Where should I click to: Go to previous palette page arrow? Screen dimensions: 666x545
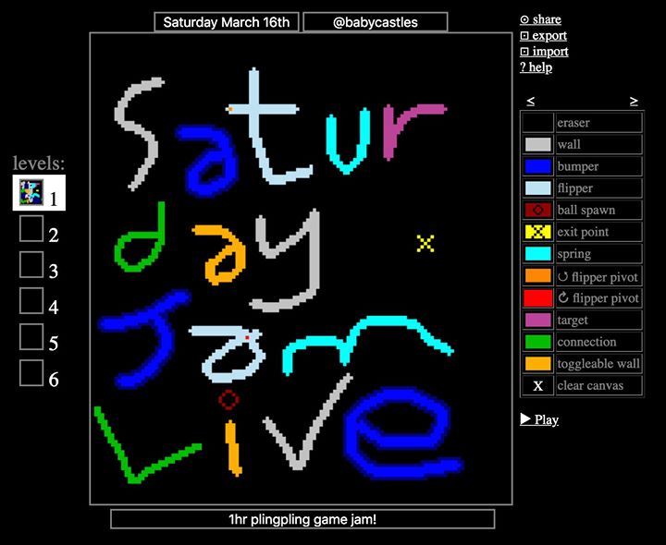tap(530, 101)
